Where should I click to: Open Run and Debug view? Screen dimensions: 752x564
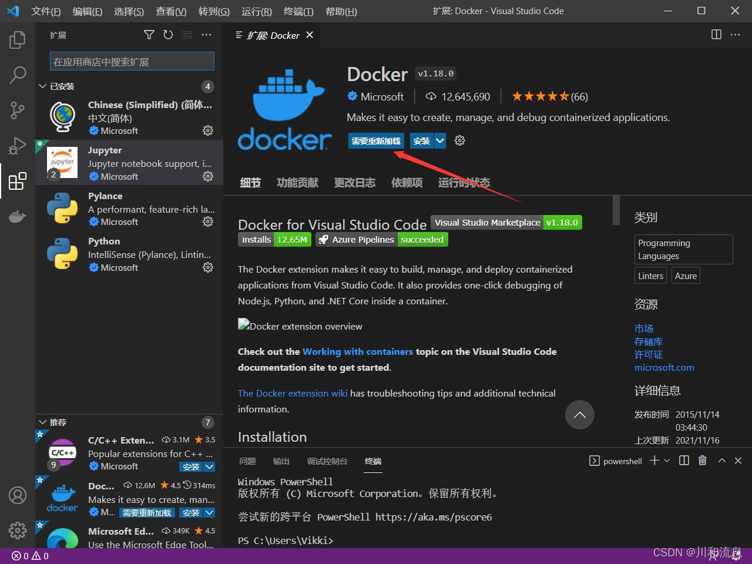pyautogui.click(x=18, y=145)
